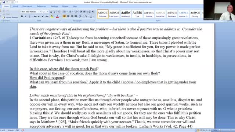235x132 pixels.
Task: Click the Shading paint bucket icon
Action: coord(86,16)
